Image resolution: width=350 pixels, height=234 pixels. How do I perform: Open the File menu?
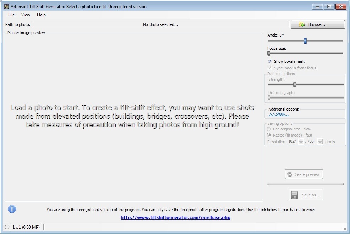click(11, 15)
